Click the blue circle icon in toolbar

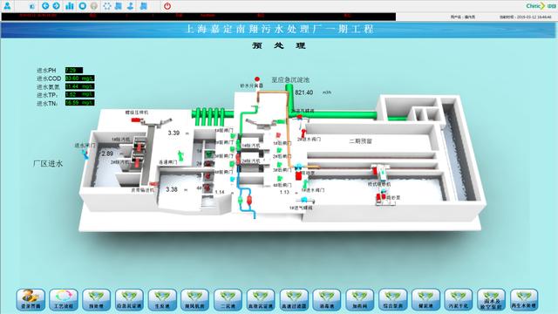click(x=83, y=6)
